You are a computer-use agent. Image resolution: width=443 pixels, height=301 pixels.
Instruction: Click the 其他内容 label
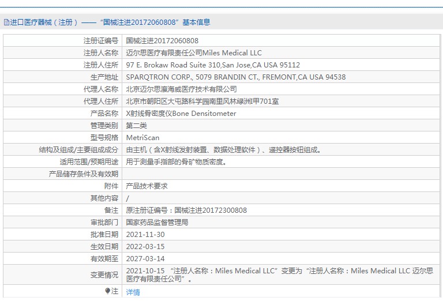click(104, 198)
